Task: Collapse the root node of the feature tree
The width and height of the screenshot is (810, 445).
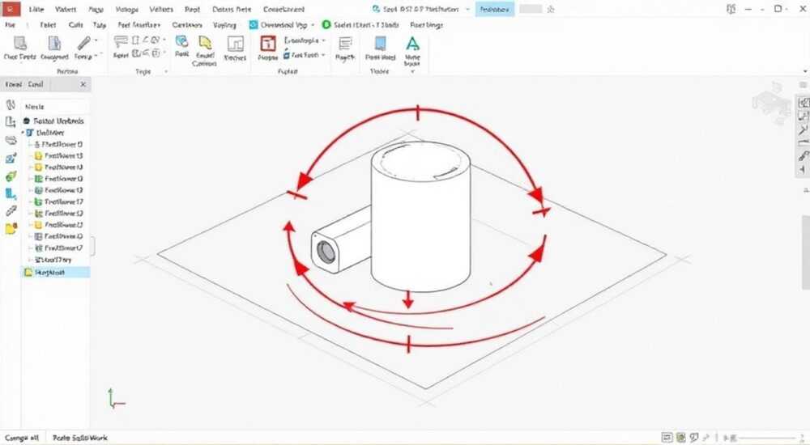Action: click(x=23, y=133)
